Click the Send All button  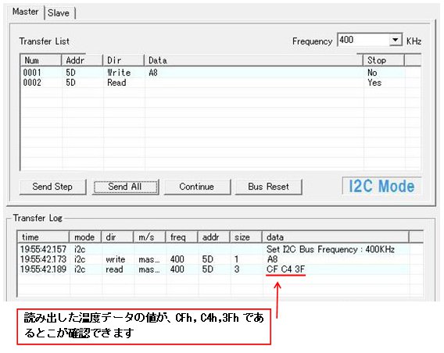coord(125,187)
